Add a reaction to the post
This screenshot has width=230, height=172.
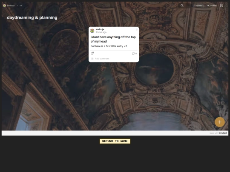[92, 53]
